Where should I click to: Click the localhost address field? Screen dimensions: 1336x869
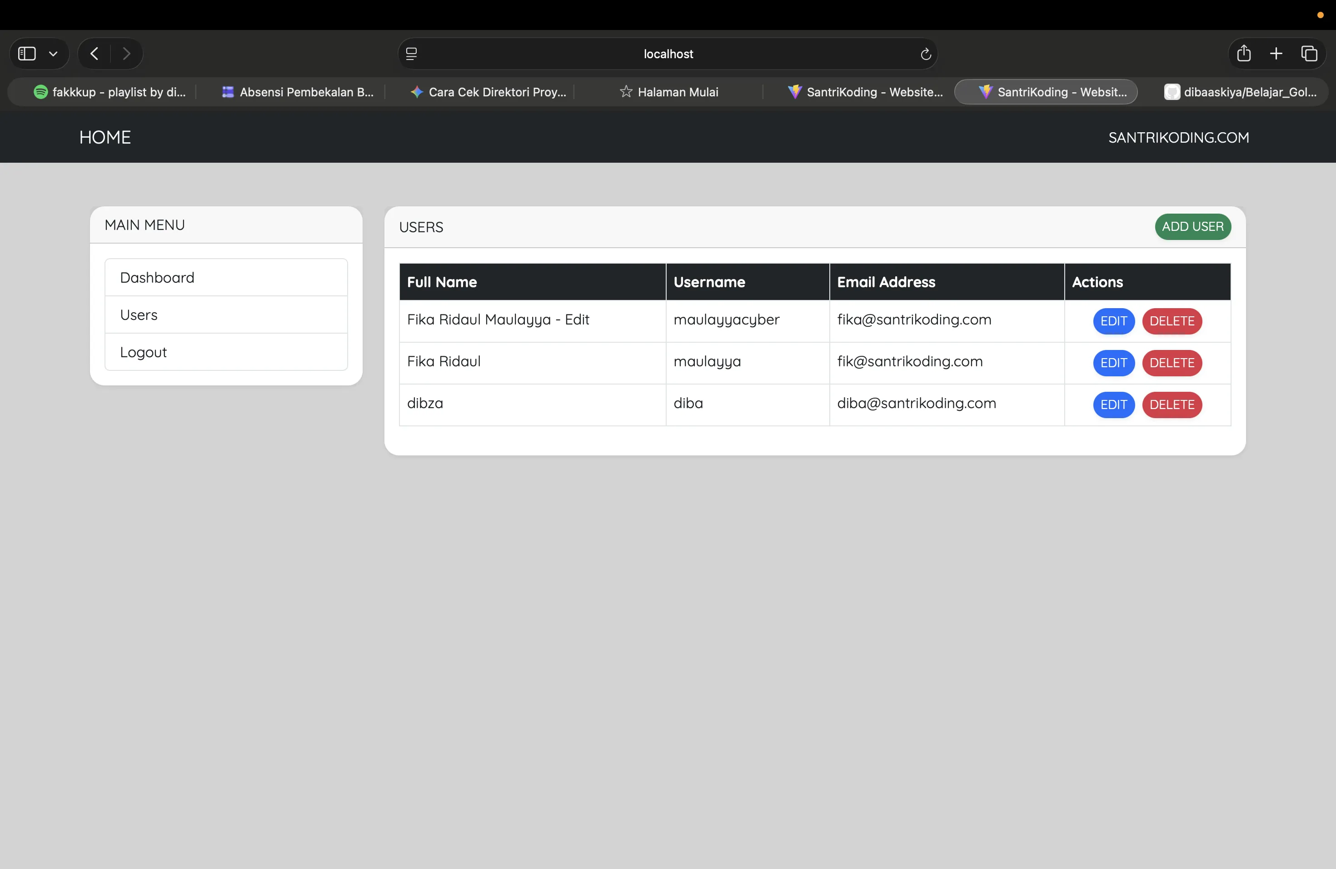(668, 54)
